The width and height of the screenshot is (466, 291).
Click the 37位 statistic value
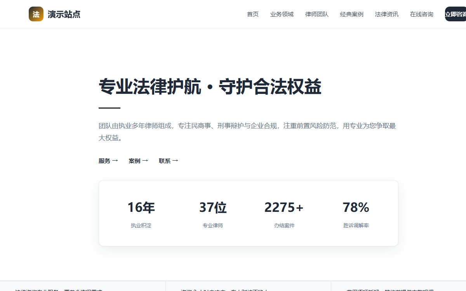pyautogui.click(x=213, y=208)
